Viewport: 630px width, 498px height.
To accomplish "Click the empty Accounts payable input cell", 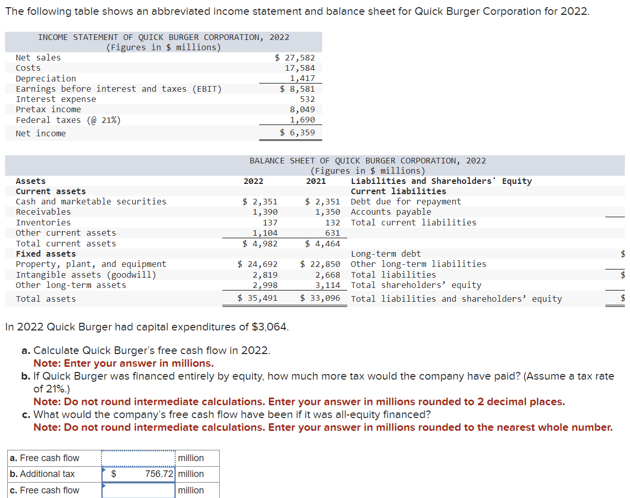I will (x=621, y=212).
